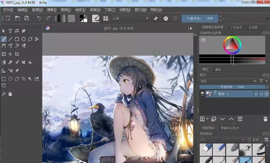Select the Zoom magnifier tool
Image resolution: width=270 pixels, height=163 pixels.
(4, 94)
